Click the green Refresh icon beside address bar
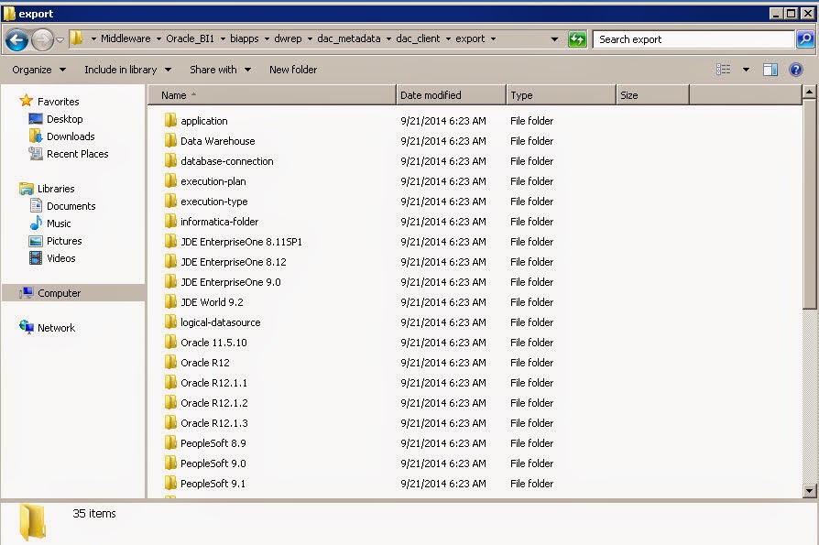This screenshot has width=819, height=545. coord(577,39)
